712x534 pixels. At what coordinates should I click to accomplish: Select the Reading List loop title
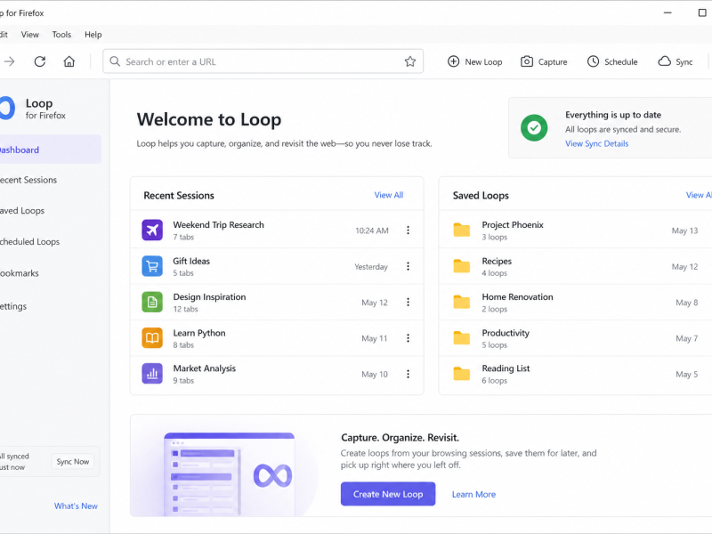tap(506, 368)
